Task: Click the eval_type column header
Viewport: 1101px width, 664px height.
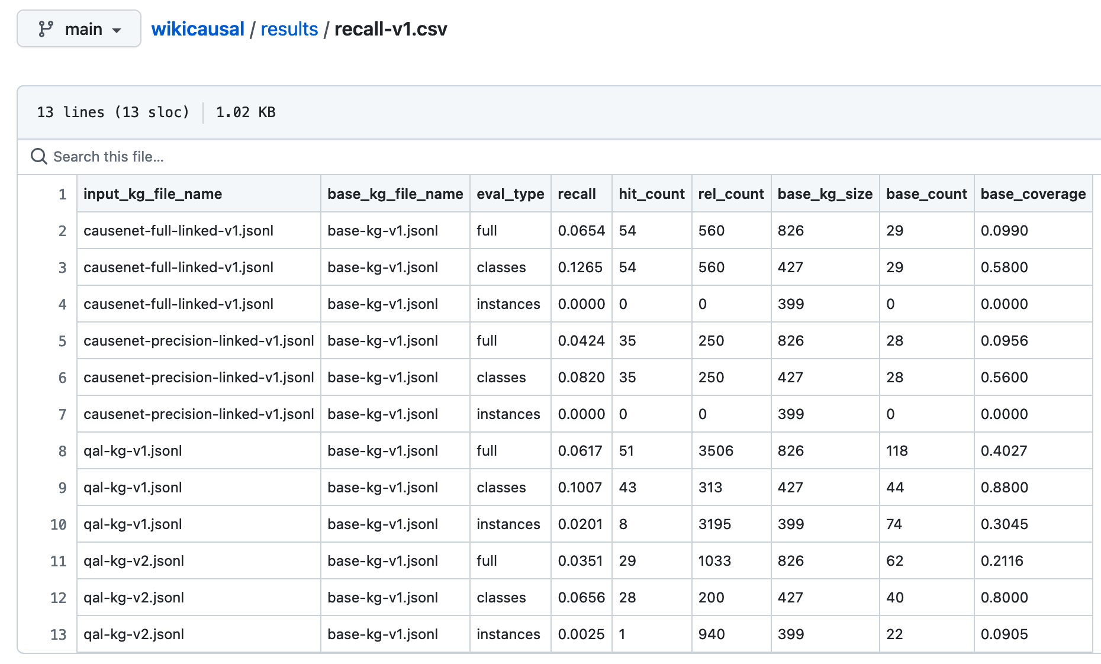Action: pos(510,194)
